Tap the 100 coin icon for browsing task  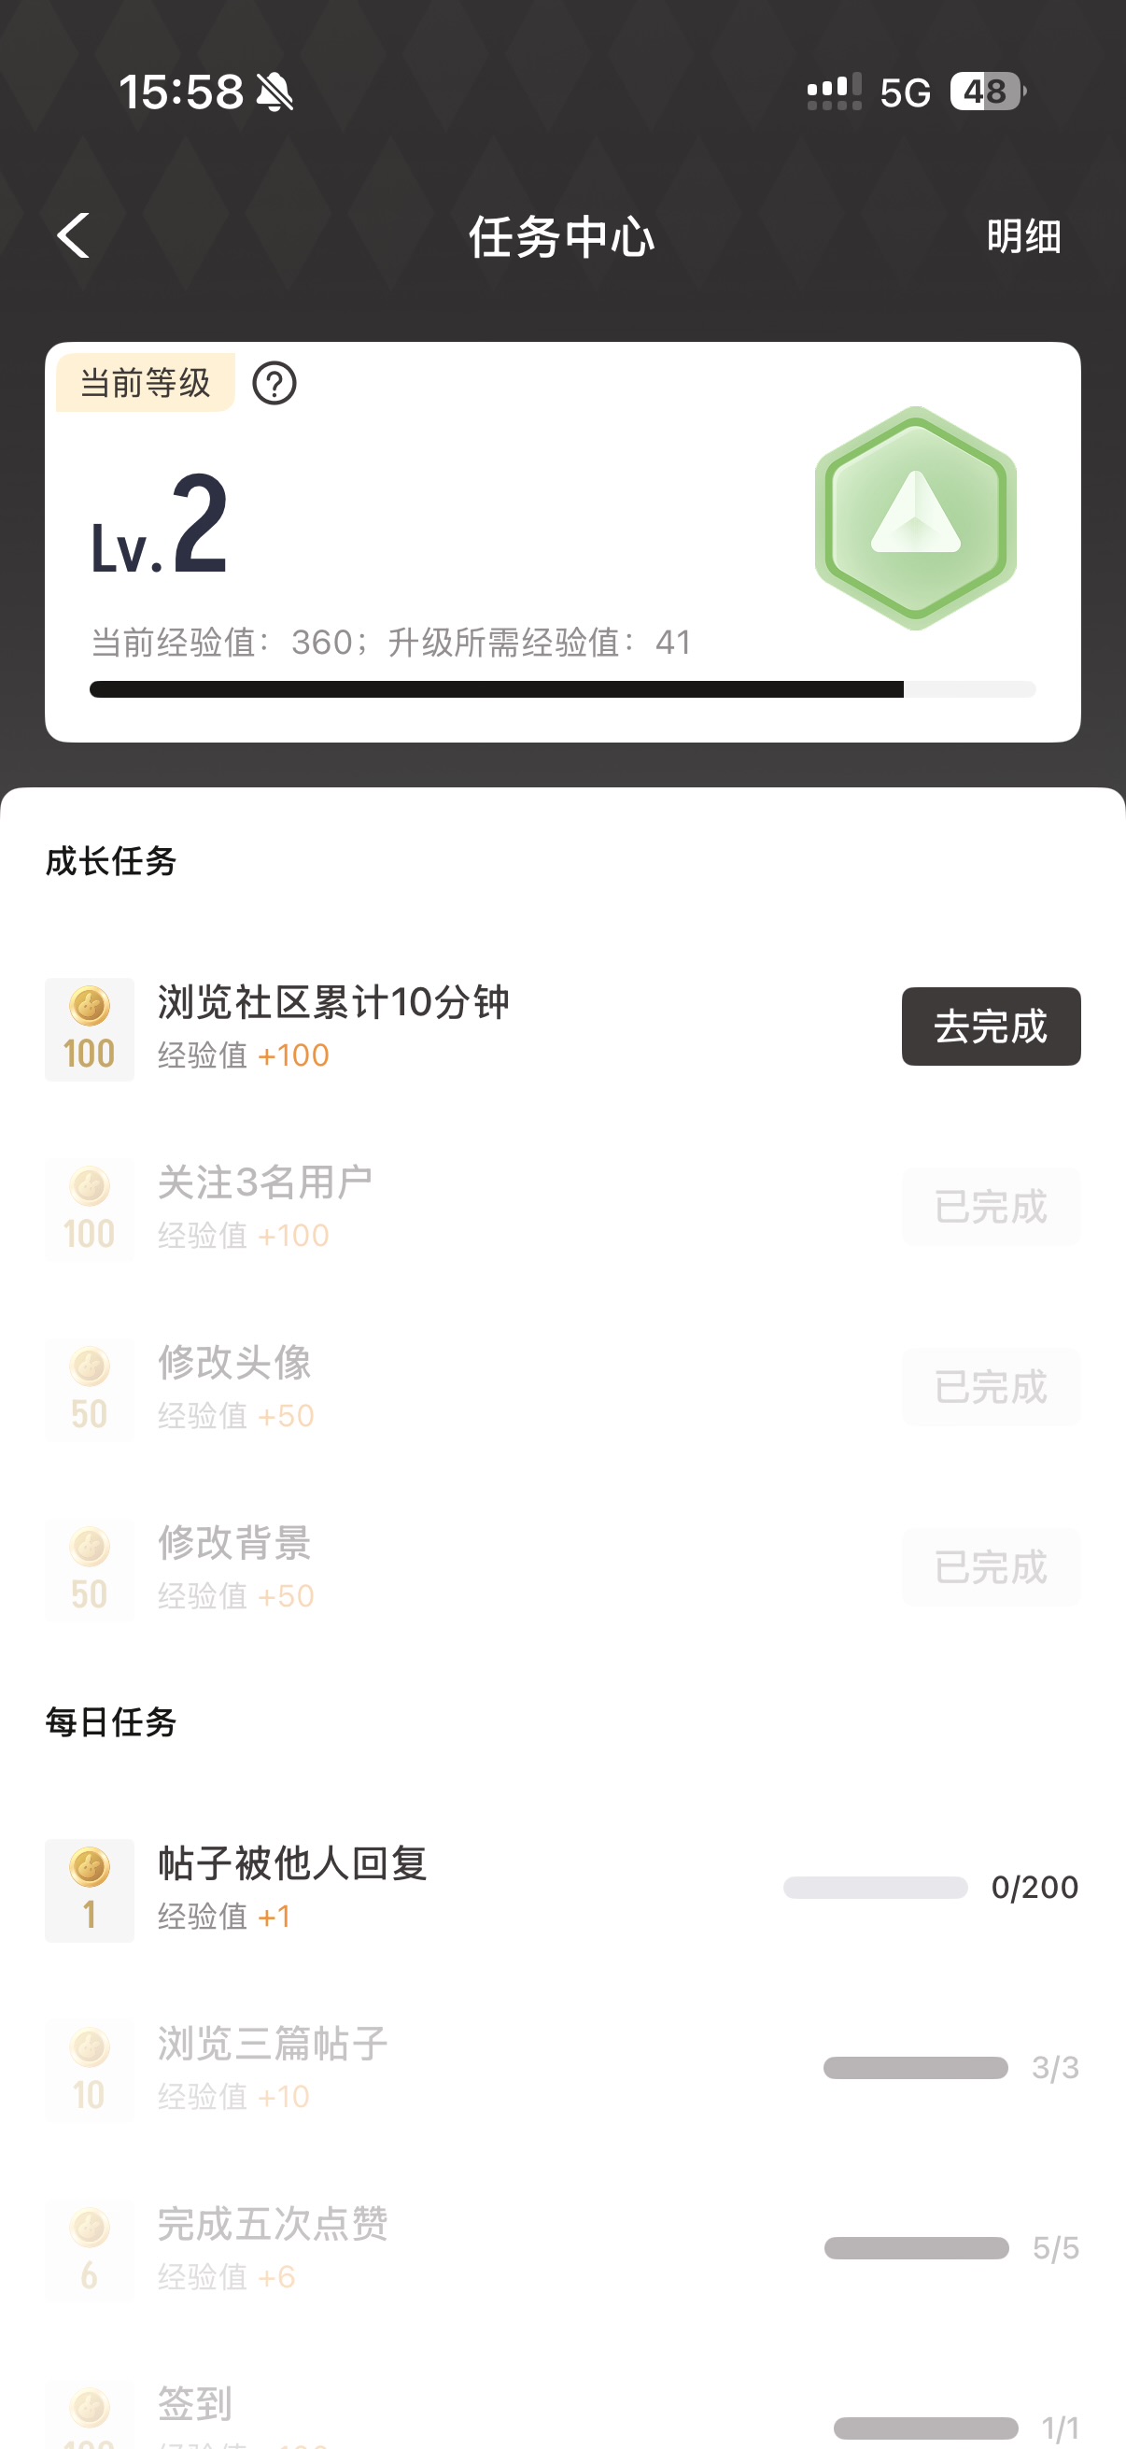90,1029
